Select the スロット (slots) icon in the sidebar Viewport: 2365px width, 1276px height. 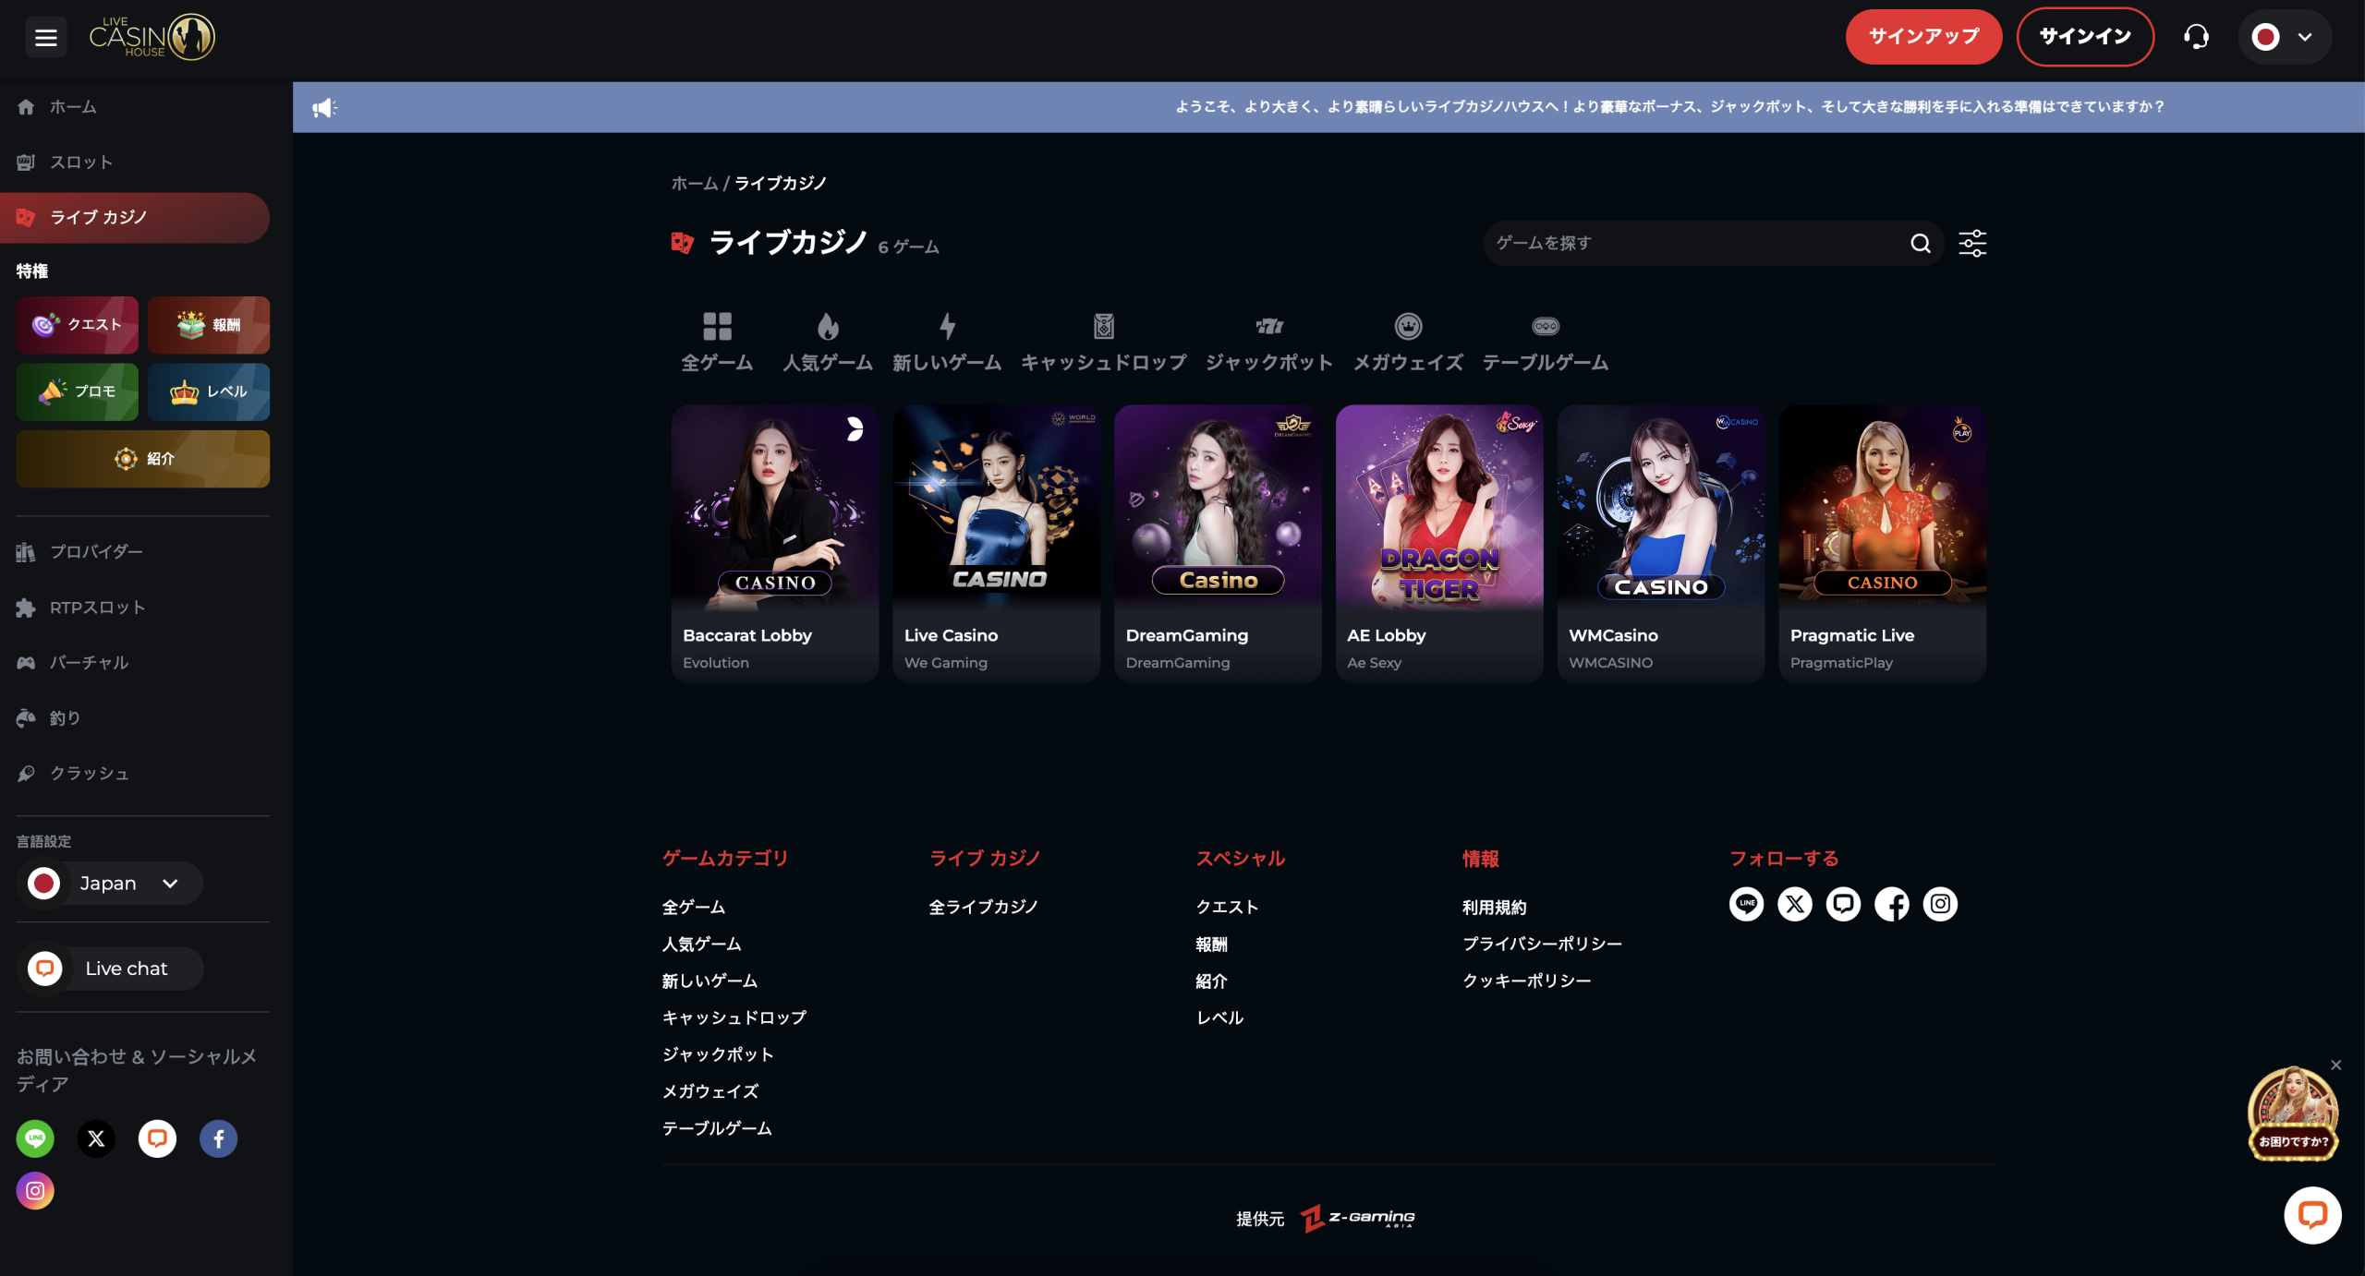27,162
